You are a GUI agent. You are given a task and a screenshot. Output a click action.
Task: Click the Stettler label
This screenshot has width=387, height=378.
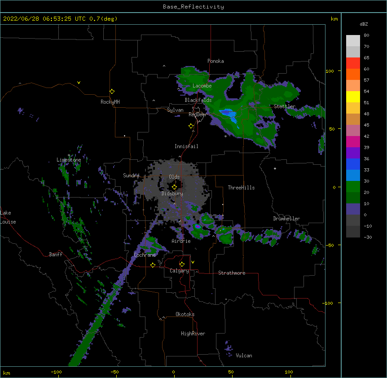[285, 106]
